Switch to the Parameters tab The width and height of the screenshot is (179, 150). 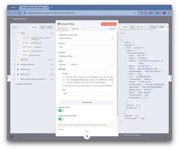(63, 29)
